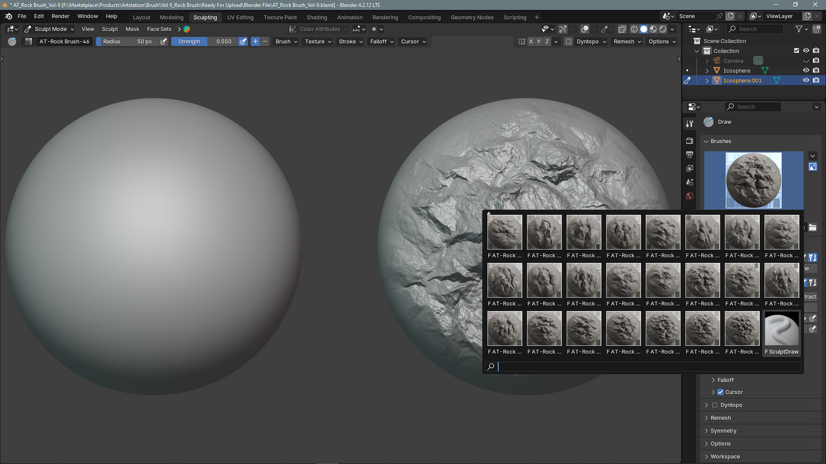Toggle radius pressure sensitivity pen icon
Image resolution: width=826 pixels, height=464 pixels.
click(x=164, y=42)
